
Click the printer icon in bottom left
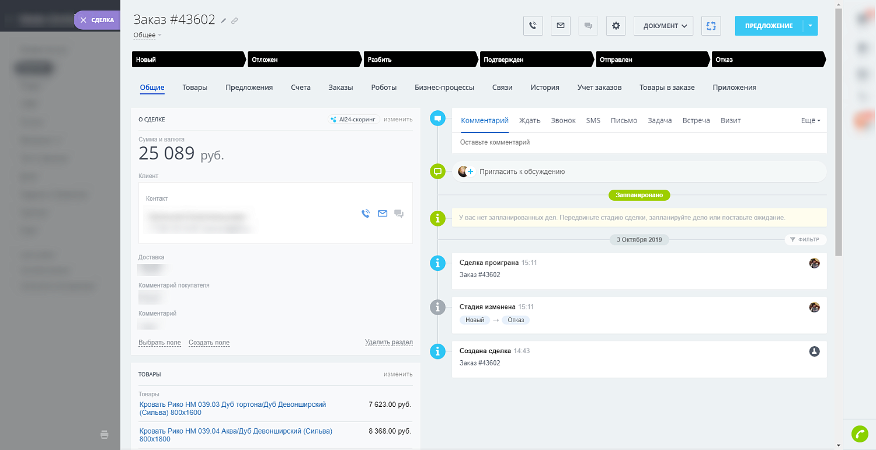click(104, 434)
